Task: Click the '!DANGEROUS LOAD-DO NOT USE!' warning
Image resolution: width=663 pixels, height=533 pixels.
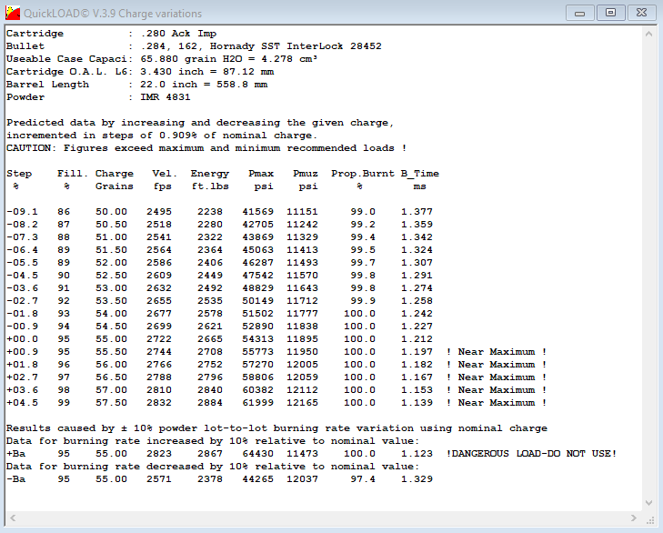Action: [531, 454]
